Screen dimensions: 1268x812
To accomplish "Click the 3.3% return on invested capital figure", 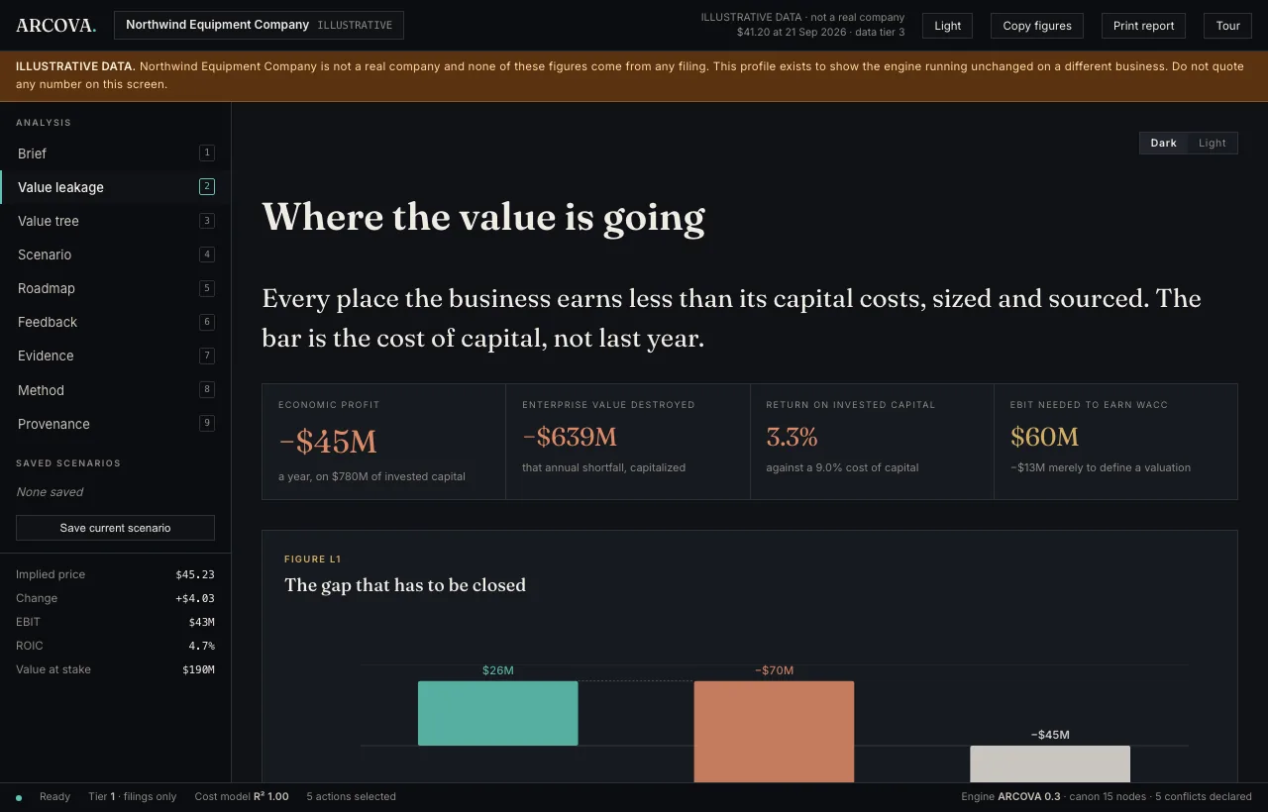I will pos(792,437).
